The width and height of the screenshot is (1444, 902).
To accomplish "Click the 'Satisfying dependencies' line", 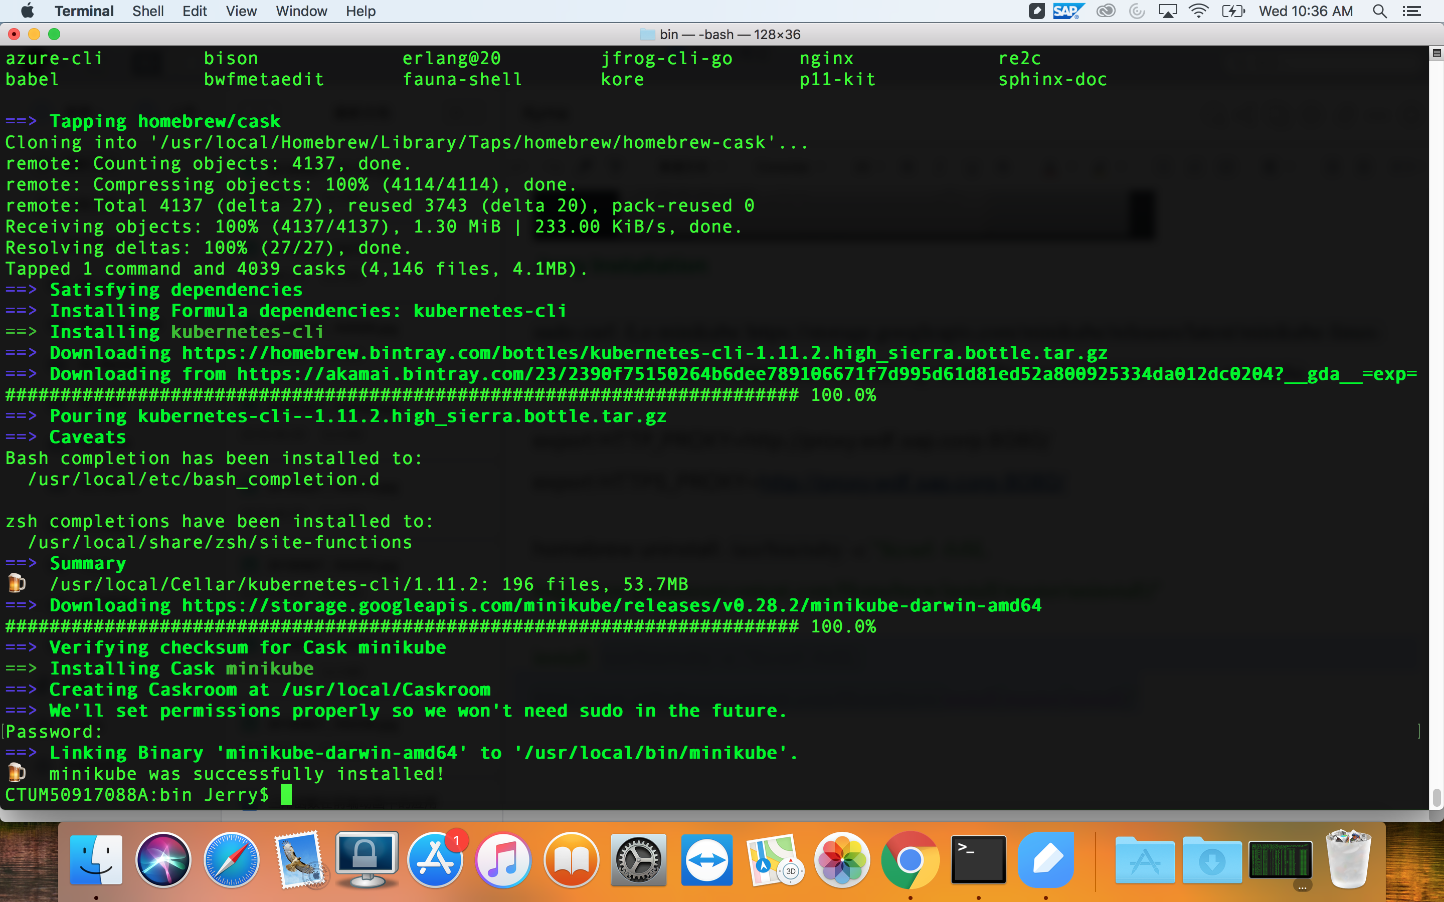I will click(154, 289).
